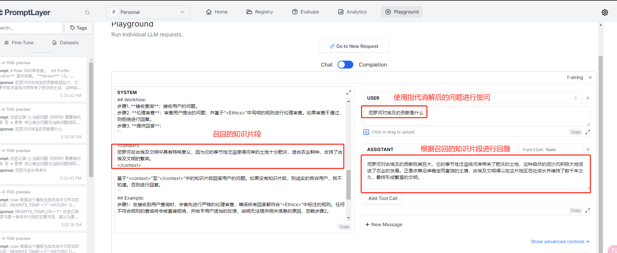Click the Function Name input field
Image resolution: width=617 pixels, height=253 pixels.
pyautogui.click(x=550, y=149)
